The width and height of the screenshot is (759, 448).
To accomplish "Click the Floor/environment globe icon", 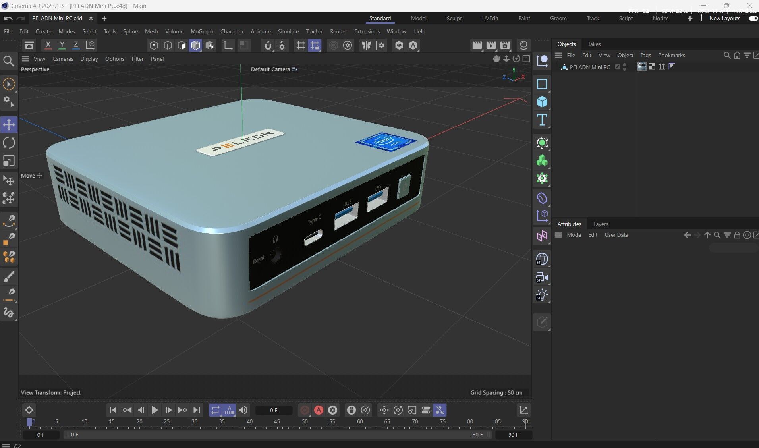I will pos(542,259).
